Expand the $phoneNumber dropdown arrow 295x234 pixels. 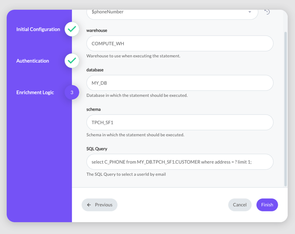tap(250, 12)
